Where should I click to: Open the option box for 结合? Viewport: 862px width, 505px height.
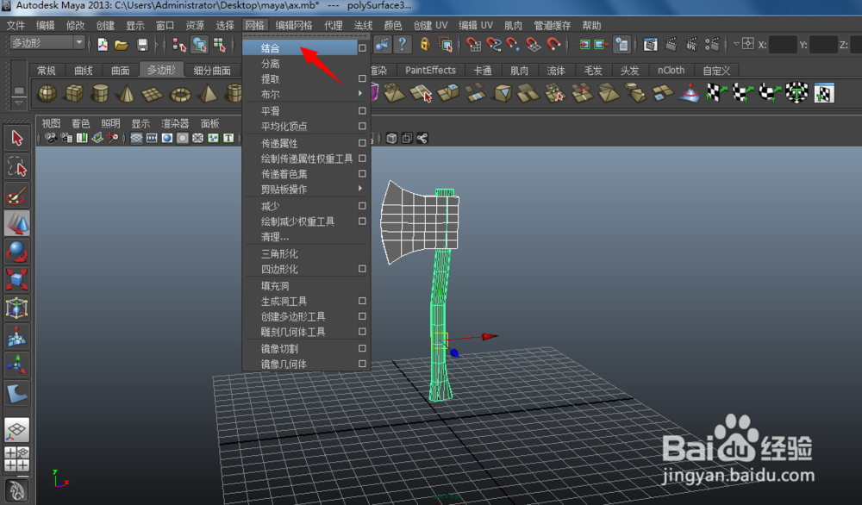click(x=362, y=47)
